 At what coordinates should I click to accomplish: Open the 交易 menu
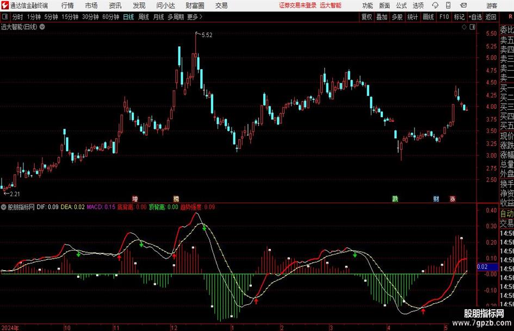(221, 5)
